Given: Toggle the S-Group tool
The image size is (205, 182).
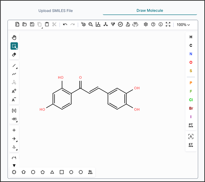Looking at the screenshot, I should [14, 110].
